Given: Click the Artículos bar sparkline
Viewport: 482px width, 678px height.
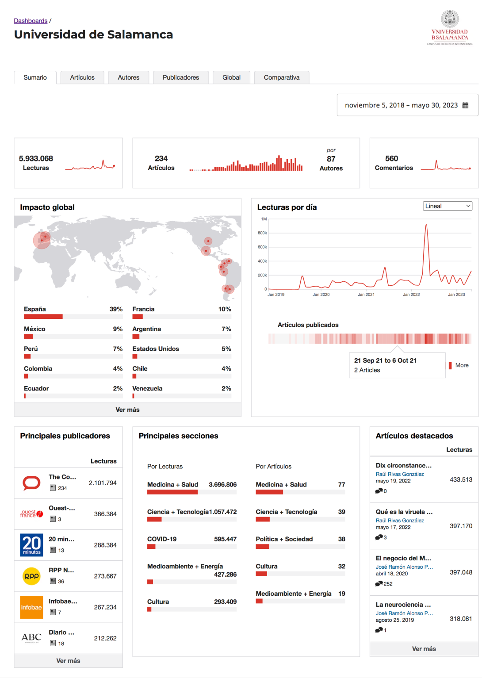Looking at the screenshot, I should (x=246, y=163).
